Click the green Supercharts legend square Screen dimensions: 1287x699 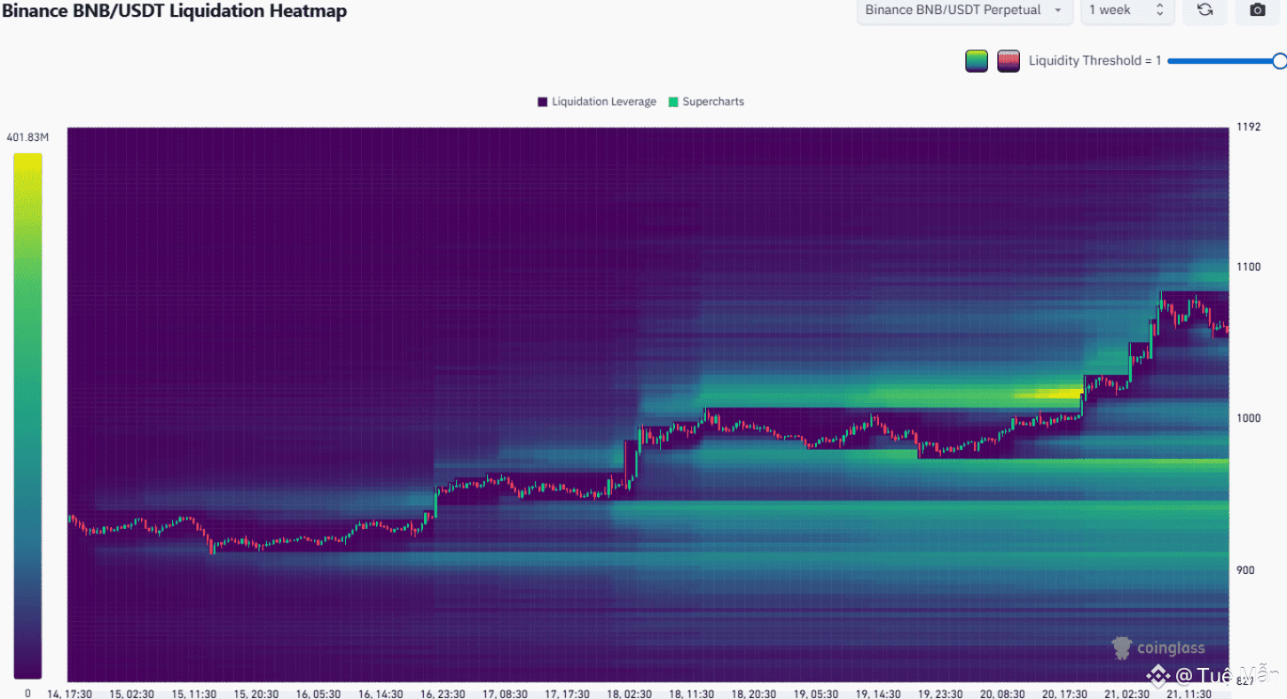point(673,102)
